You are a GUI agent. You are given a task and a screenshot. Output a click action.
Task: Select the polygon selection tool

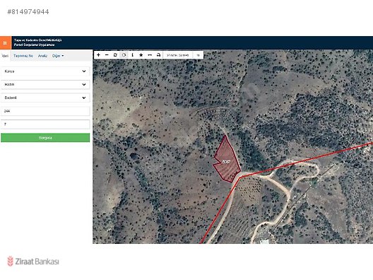(x=124, y=55)
